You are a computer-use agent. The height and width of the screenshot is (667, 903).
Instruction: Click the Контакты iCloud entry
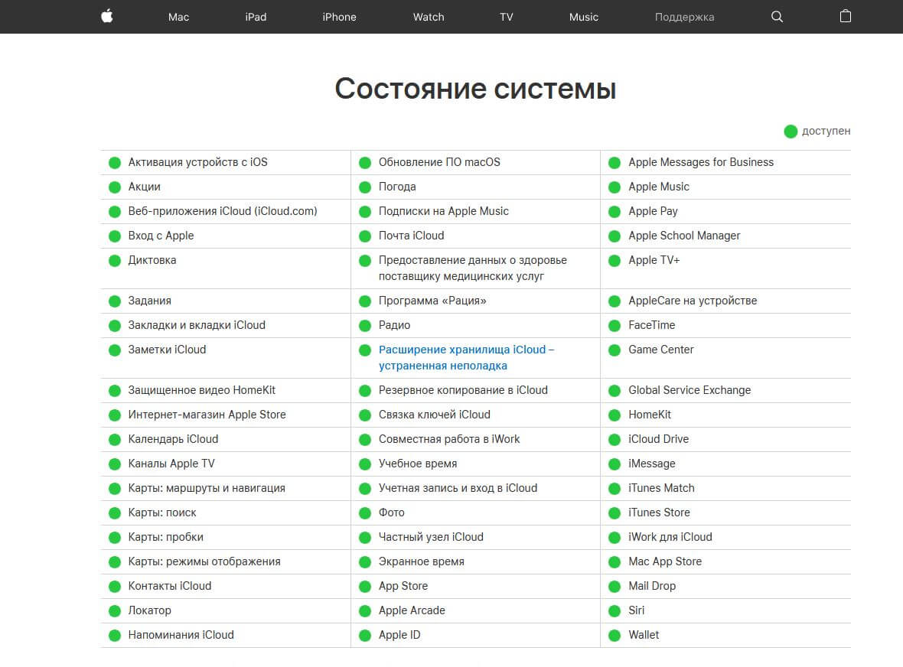pos(169,586)
